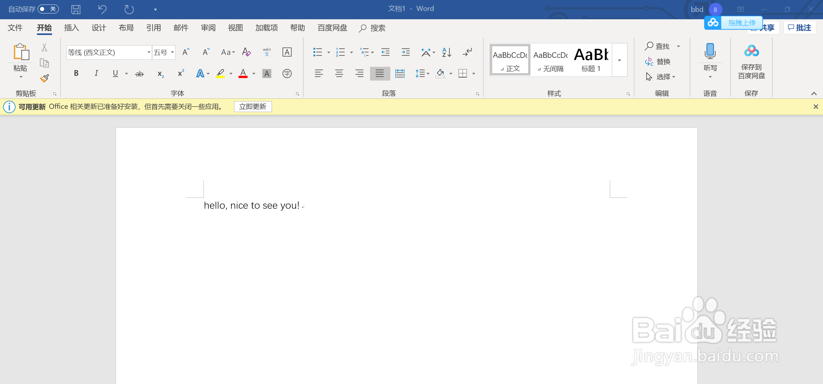Image resolution: width=823 pixels, height=384 pixels.
Task: Decrease paragraph indent
Action: [385, 52]
